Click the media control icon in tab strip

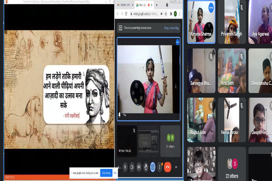coord(167,5)
